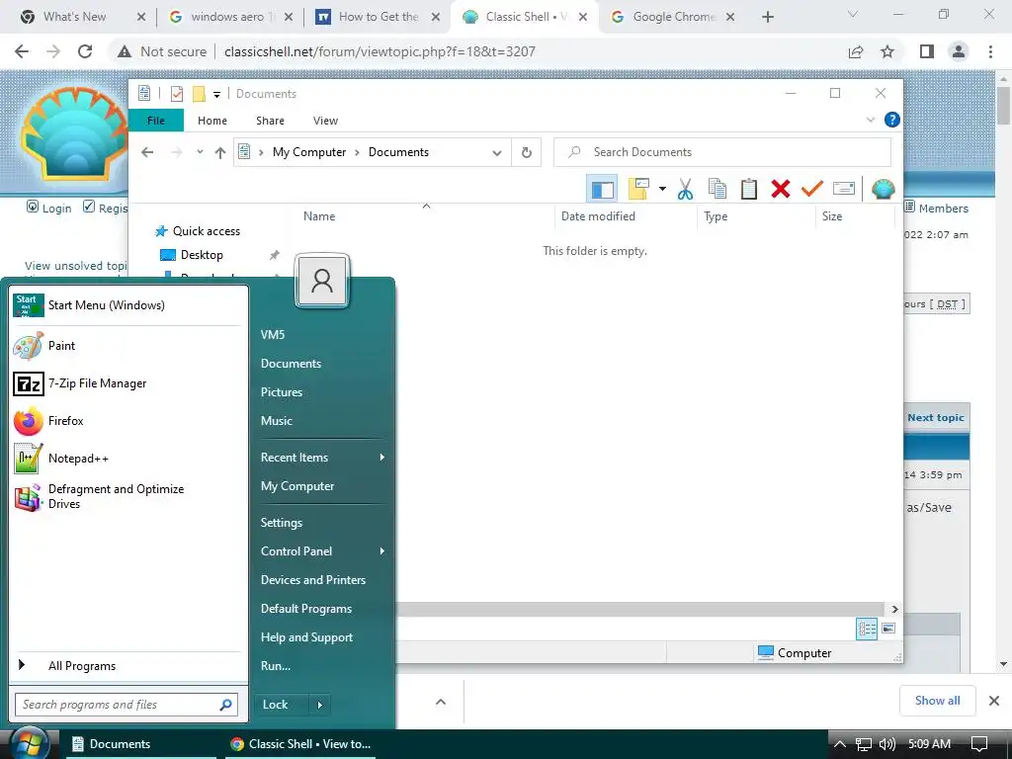Click the Windows Start orb
Screen dimensions: 1012x759
pos(29,744)
